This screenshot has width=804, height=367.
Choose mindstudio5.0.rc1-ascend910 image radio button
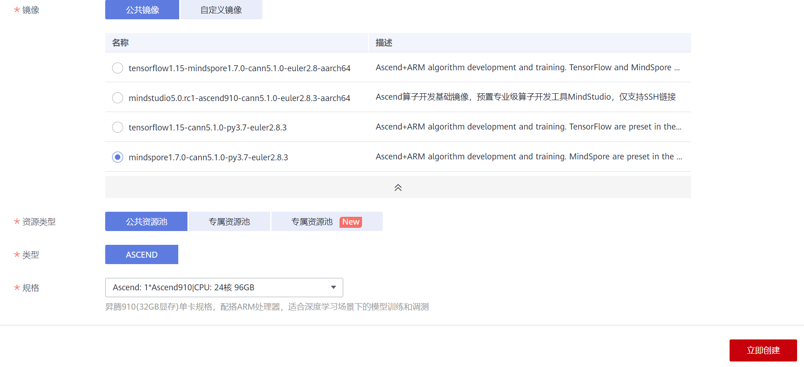click(x=118, y=98)
